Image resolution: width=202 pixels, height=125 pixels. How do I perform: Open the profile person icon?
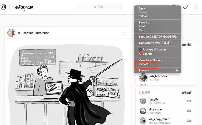coord(196,7)
